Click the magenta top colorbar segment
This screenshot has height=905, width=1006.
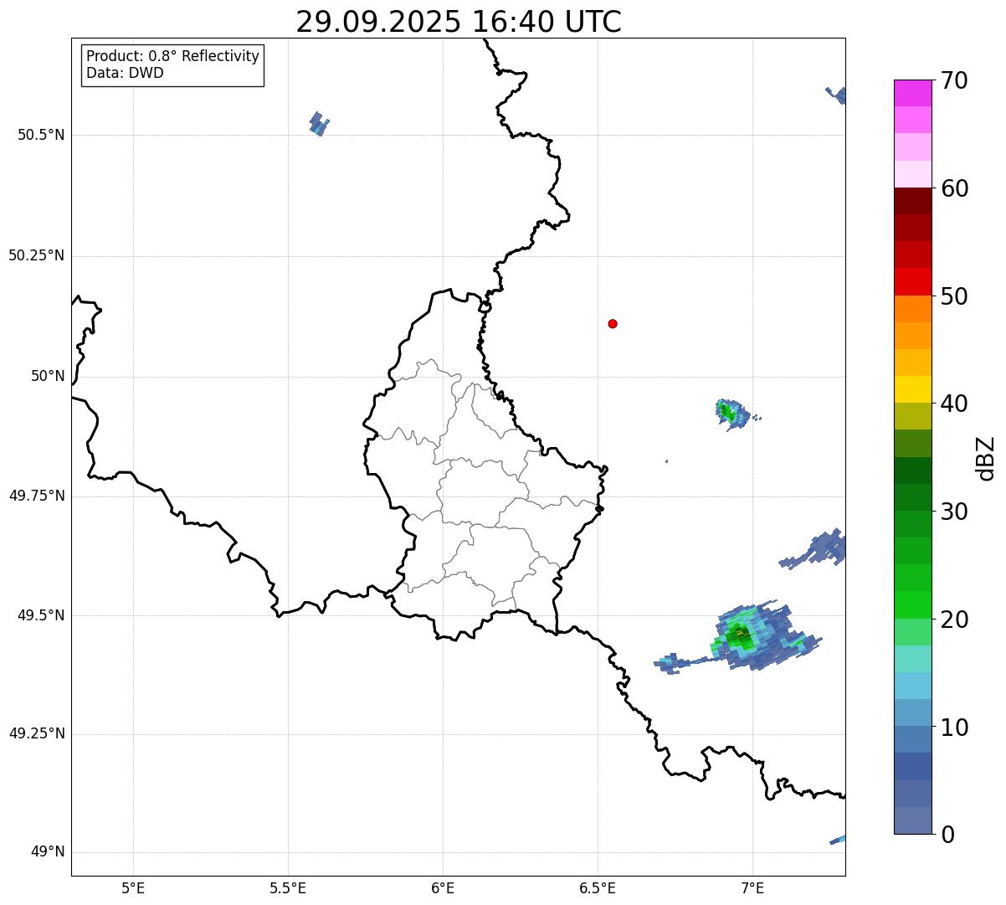[912, 93]
